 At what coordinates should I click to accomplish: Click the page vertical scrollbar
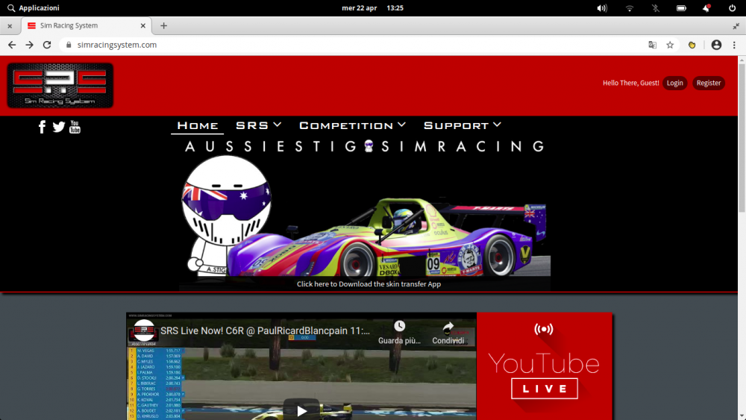tap(742, 138)
